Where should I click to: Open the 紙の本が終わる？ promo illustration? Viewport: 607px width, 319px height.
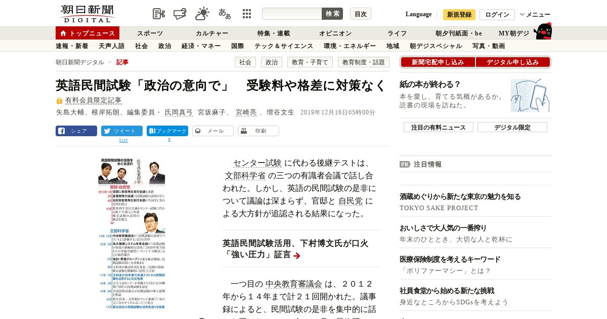(530, 95)
